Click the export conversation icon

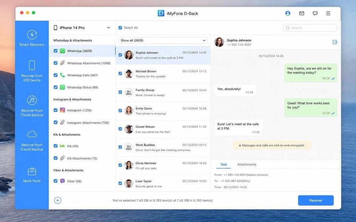click(x=335, y=42)
